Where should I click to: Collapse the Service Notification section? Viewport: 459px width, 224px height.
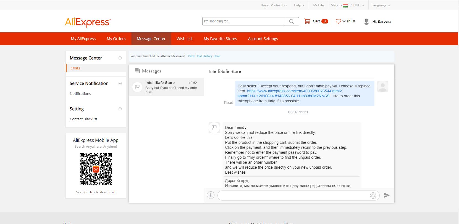tap(120, 84)
